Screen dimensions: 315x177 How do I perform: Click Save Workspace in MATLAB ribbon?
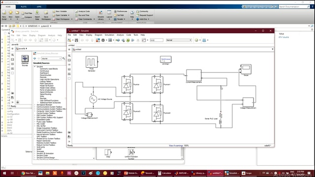[46, 15]
